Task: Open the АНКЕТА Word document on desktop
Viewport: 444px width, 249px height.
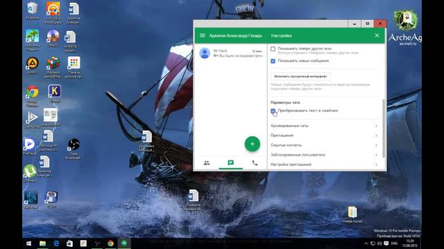Action: [70, 41]
